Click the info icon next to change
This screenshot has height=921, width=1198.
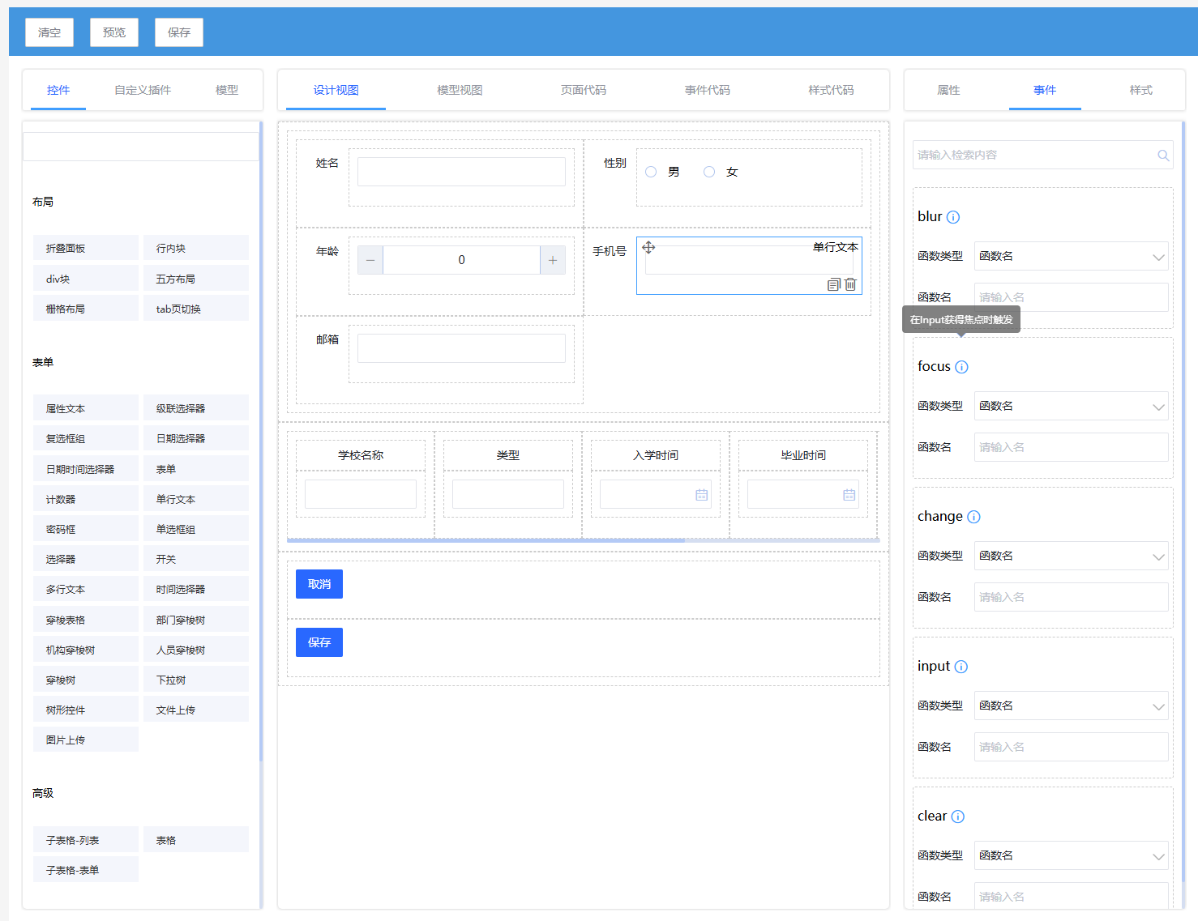coord(973,517)
